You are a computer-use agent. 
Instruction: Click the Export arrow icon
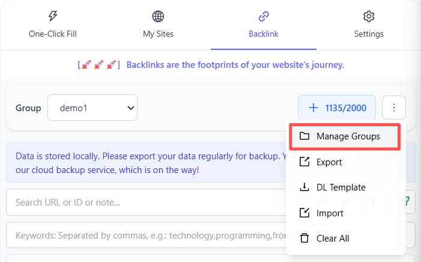pyautogui.click(x=304, y=162)
